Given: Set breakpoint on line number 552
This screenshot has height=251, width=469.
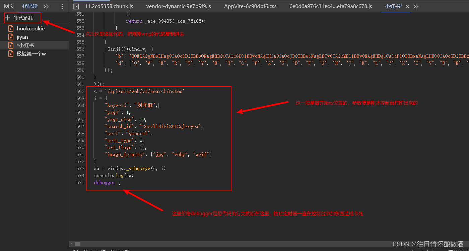Looking at the screenshot, I should [80, 21].
